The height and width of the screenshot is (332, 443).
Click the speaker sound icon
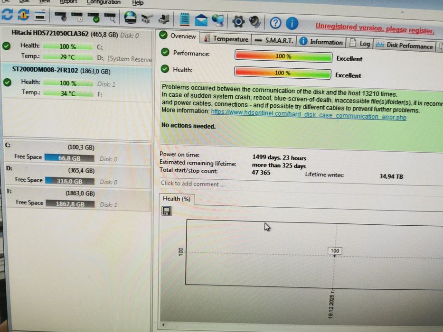click(254, 22)
